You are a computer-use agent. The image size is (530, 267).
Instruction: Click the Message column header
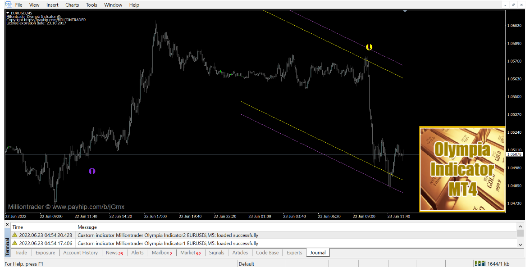pos(87,227)
